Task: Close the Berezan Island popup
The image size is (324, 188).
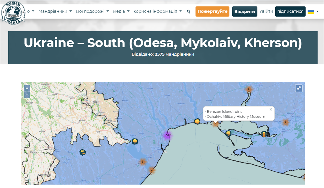Action: [x=271, y=109]
